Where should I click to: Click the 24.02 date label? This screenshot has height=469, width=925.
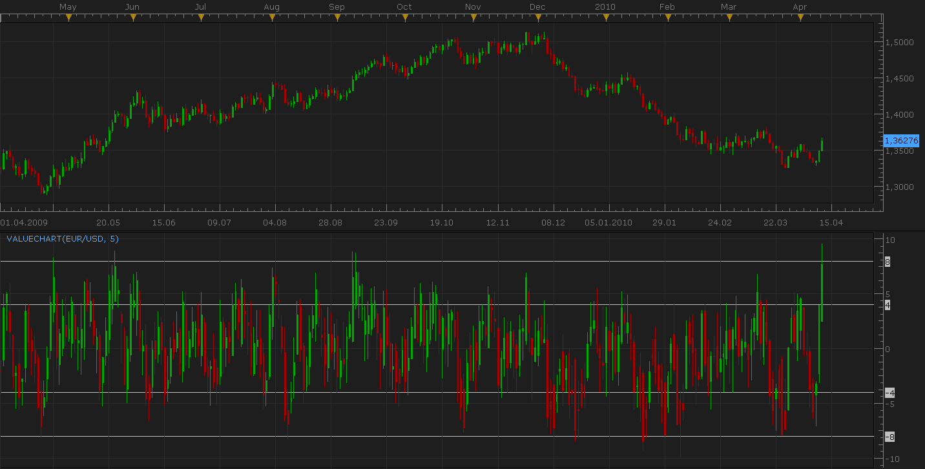(720, 222)
